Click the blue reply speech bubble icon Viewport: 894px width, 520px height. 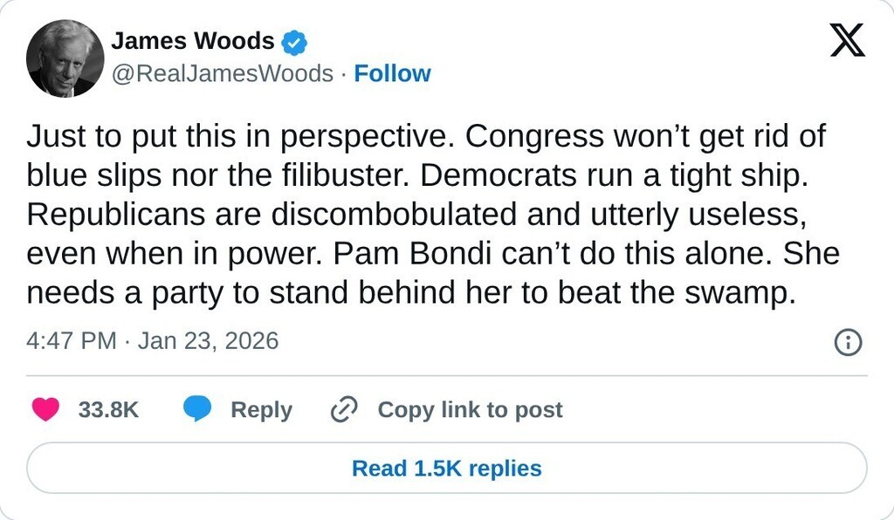click(197, 409)
